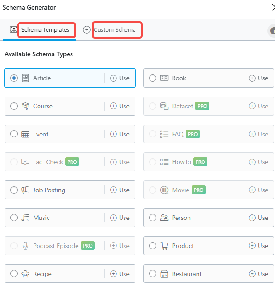Image resolution: width=275 pixels, height=292 pixels.
Task: Click Use for Music schema
Action: (120, 218)
